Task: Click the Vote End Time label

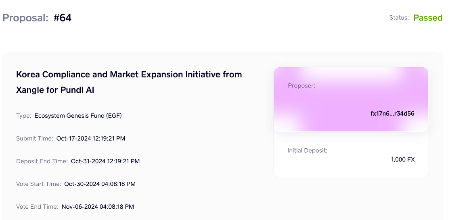Action: click(x=37, y=207)
